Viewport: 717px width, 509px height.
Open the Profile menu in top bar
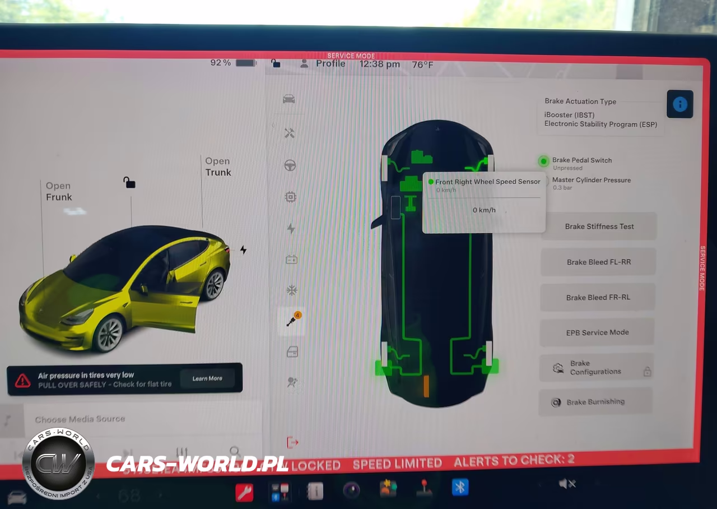tap(324, 63)
